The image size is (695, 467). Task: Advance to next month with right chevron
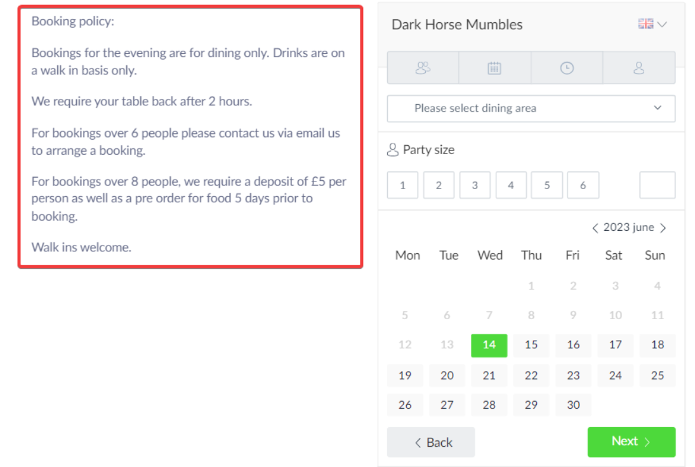663,228
